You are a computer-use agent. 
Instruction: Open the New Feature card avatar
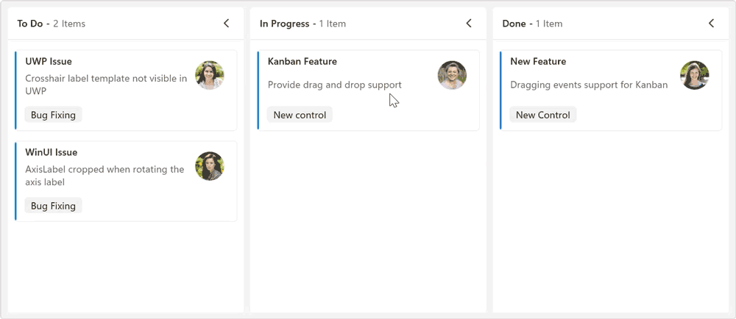695,75
